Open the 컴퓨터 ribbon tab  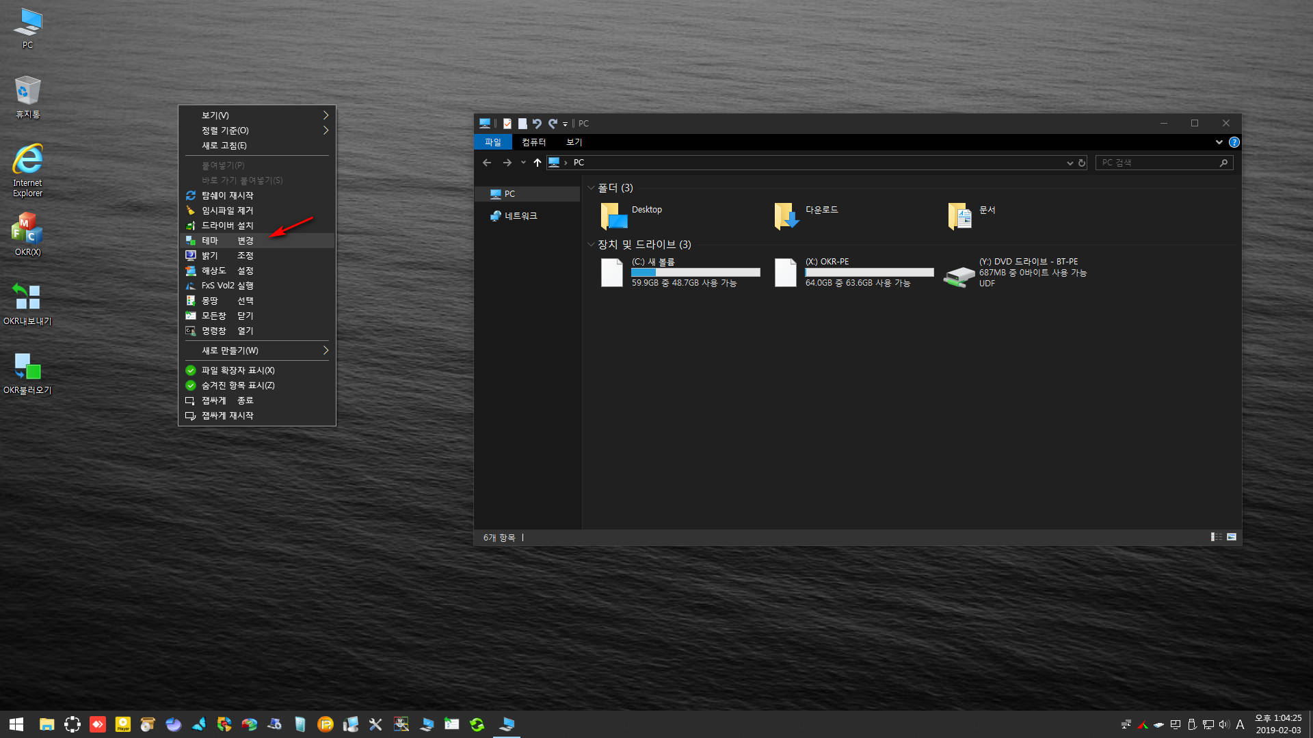click(x=534, y=142)
